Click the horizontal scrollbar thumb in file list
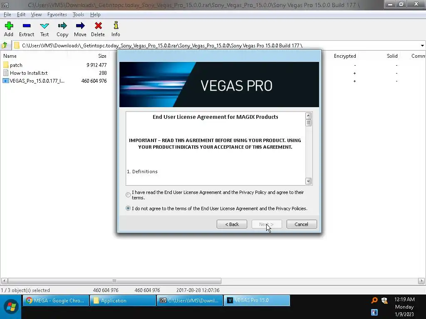 (114, 281)
